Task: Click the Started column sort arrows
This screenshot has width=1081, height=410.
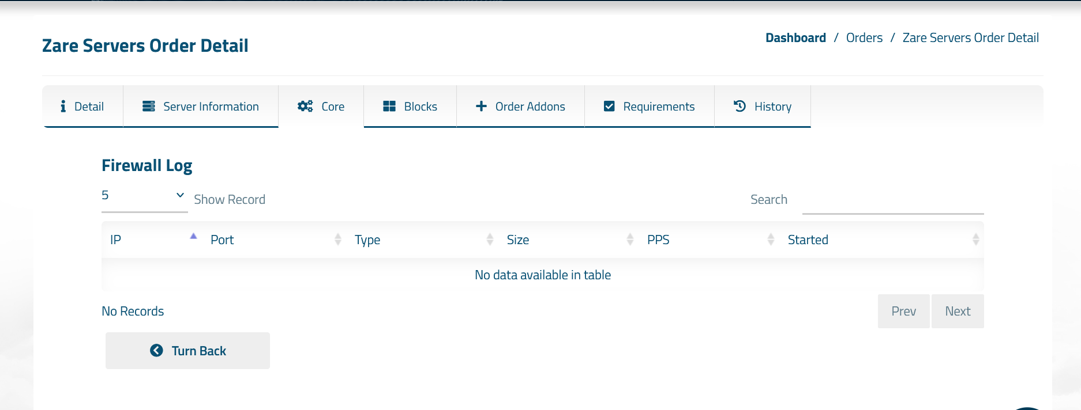Action: coord(976,240)
